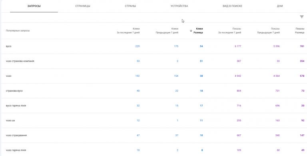This screenshot has height=156, width=307.
Task: Click previous clicks value 154
Action: (176, 76)
